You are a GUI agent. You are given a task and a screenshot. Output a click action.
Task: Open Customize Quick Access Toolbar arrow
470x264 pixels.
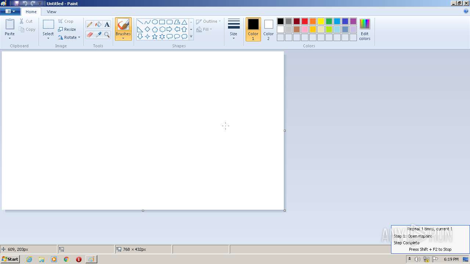[40, 4]
